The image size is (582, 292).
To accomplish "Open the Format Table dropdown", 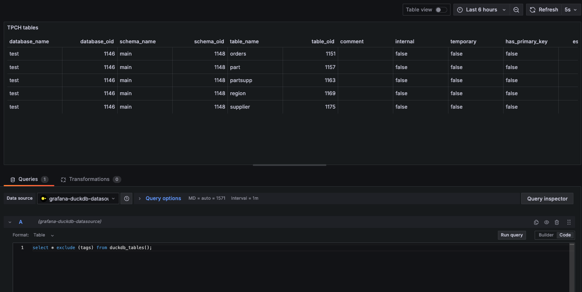I will [x=44, y=235].
